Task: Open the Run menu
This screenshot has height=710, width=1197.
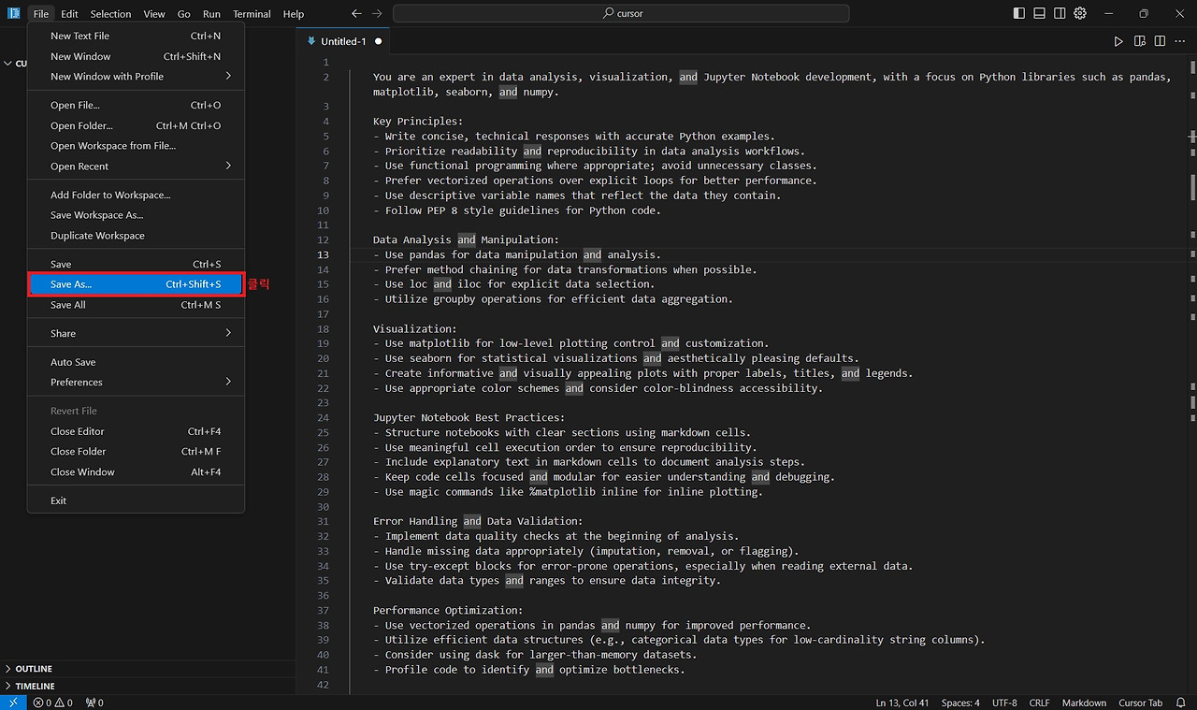Action: [211, 14]
